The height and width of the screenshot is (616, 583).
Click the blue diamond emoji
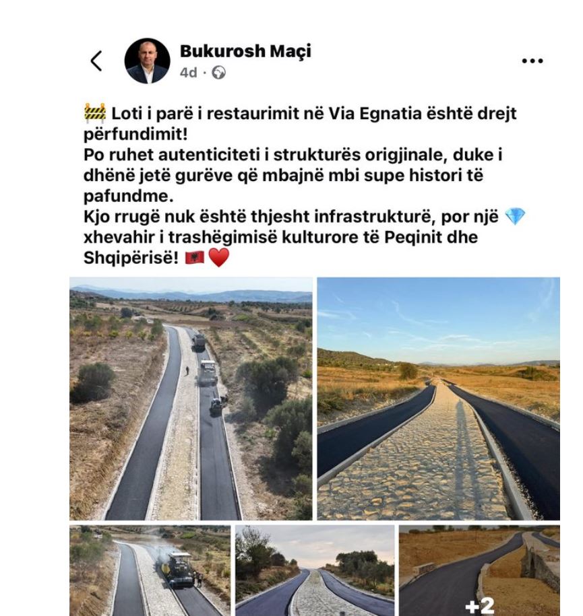[x=514, y=217]
